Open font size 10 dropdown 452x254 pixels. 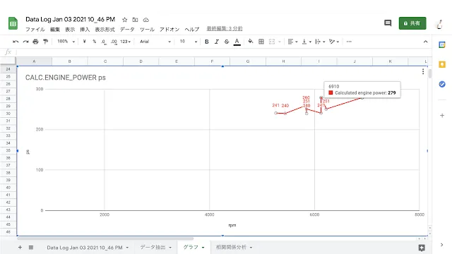[x=189, y=42]
